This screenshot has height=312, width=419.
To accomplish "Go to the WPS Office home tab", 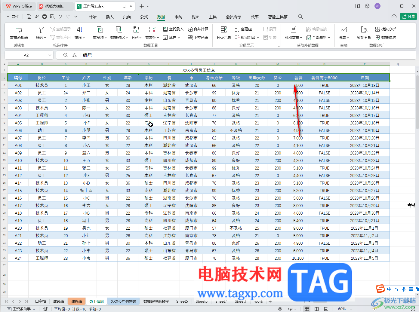I will (x=19, y=6).
